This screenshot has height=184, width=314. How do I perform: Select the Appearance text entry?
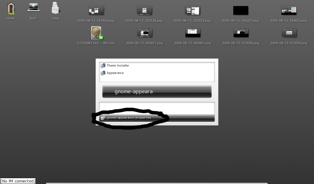coord(115,73)
